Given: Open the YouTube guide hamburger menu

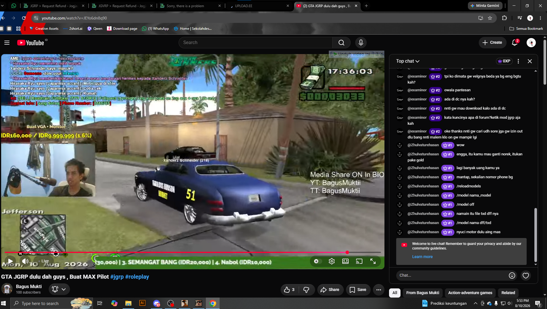Looking at the screenshot, I should [x=7, y=43].
